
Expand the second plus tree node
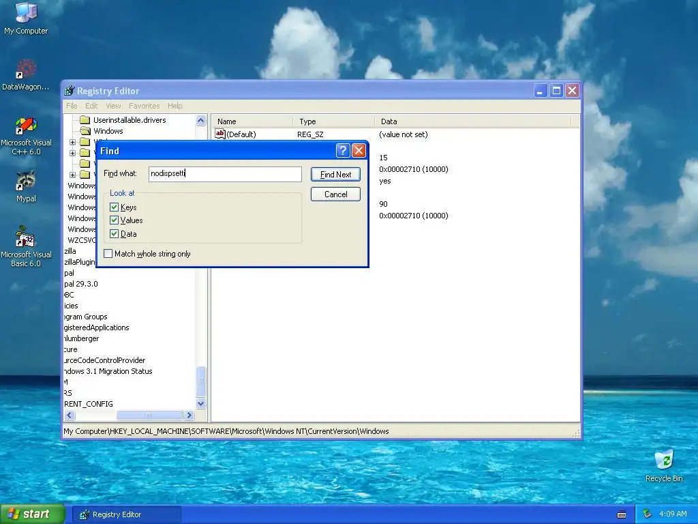(x=72, y=153)
